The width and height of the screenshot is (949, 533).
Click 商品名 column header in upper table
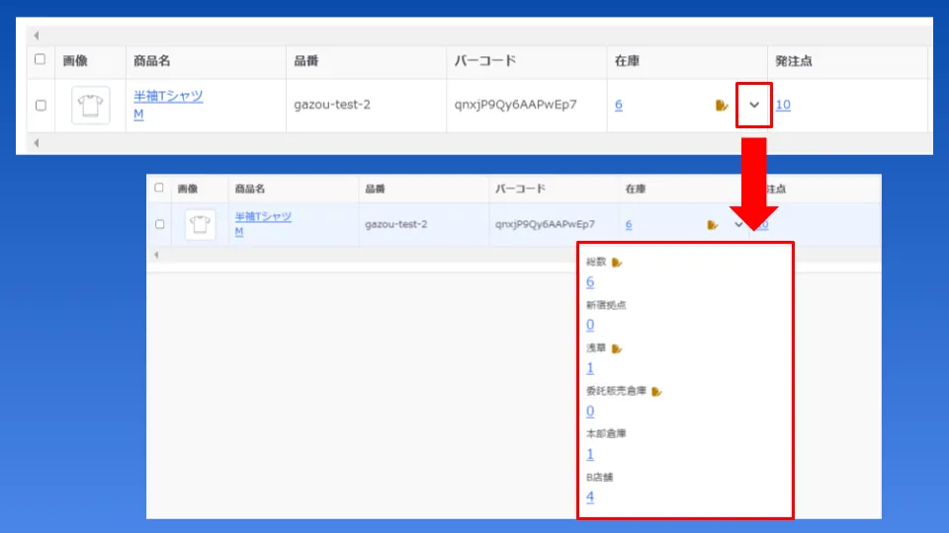[152, 61]
